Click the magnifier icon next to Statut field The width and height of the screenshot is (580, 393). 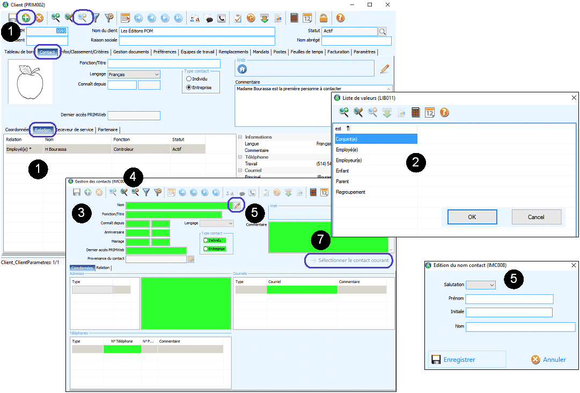[x=383, y=32]
